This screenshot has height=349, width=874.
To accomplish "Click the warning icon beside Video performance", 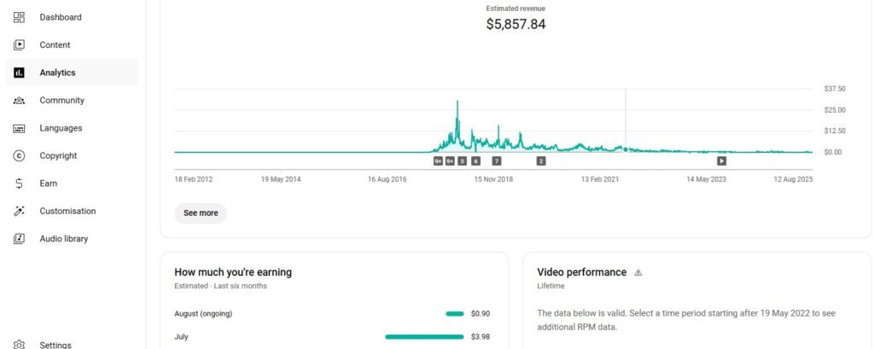I will point(638,273).
